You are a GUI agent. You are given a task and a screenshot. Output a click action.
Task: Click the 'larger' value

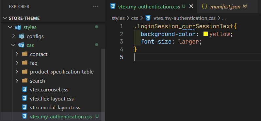tap(189, 42)
